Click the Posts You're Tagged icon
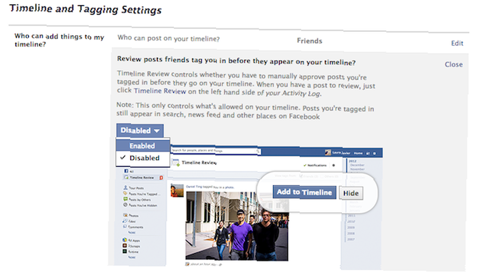Viewport: 478px width, 273px height. pyautogui.click(x=125, y=193)
